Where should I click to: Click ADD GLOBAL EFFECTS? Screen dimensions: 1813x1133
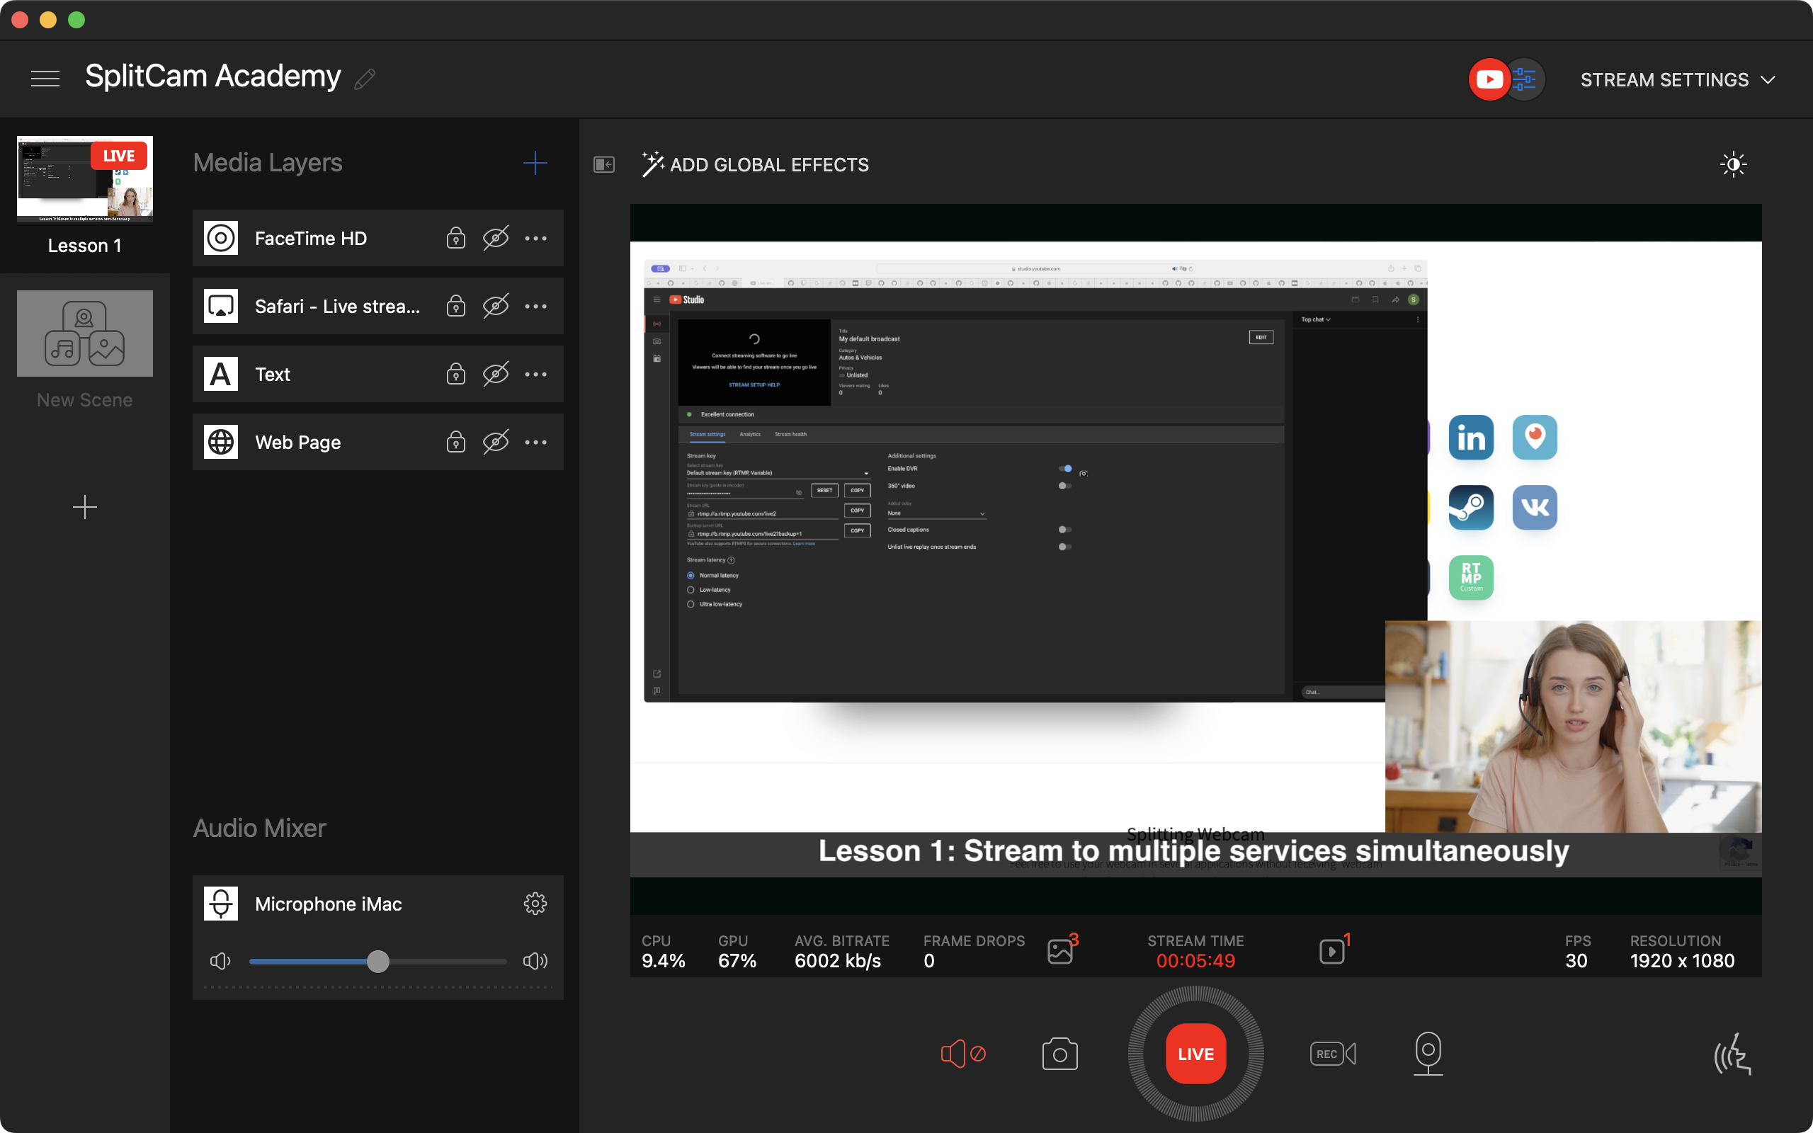(x=755, y=164)
